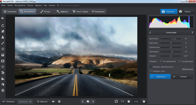Click the before/after compare icon
The image size is (196, 105).
coord(59,101)
